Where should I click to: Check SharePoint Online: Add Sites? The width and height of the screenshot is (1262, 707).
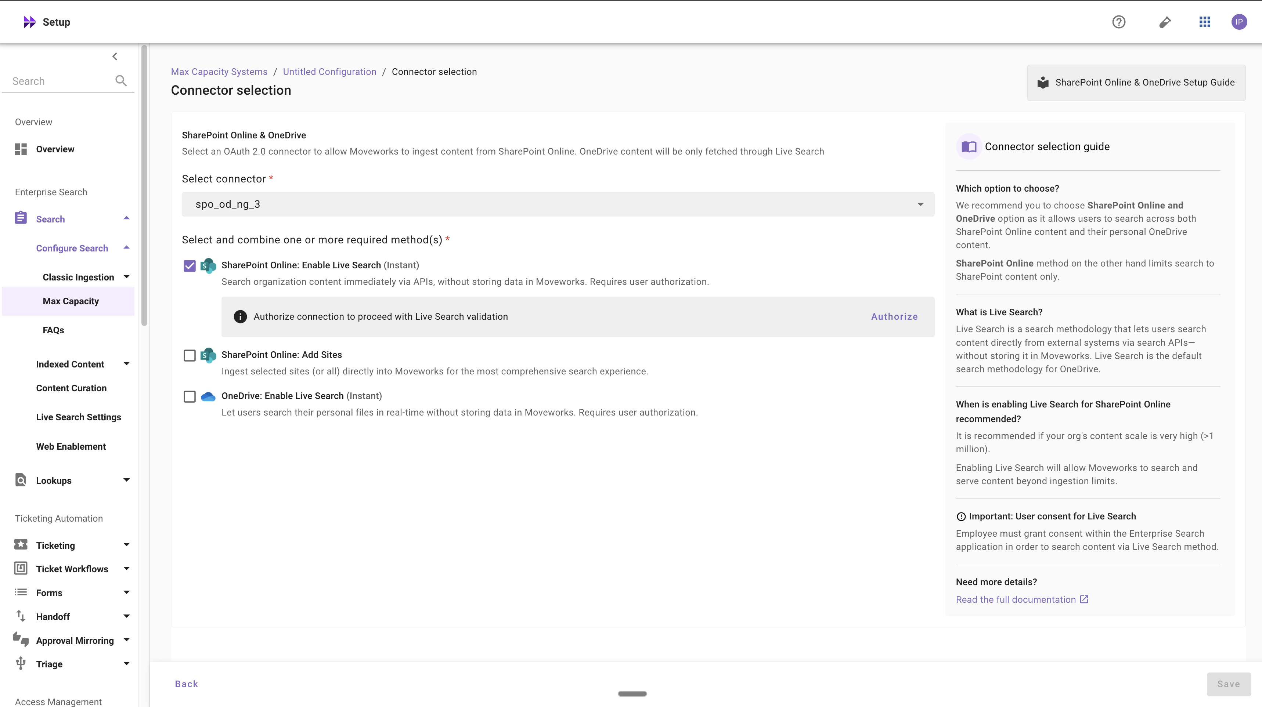point(190,355)
